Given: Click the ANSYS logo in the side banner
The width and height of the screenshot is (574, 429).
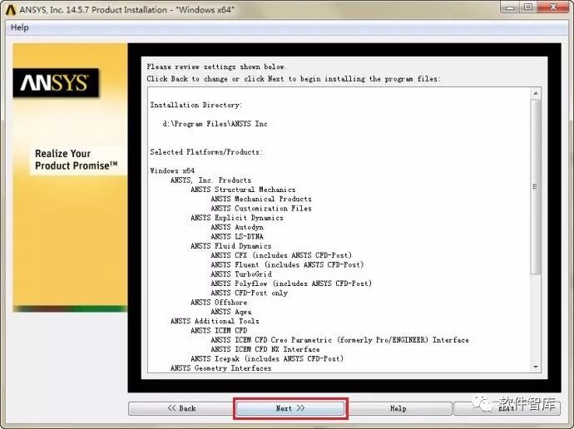Looking at the screenshot, I should click(x=56, y=82).
